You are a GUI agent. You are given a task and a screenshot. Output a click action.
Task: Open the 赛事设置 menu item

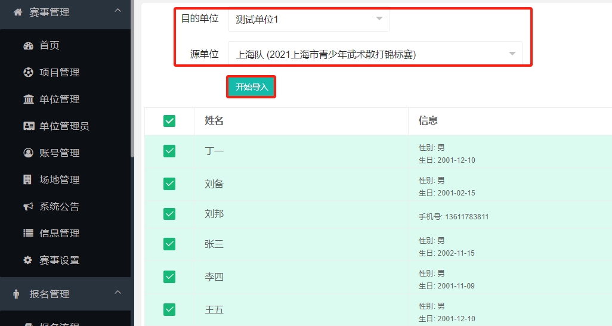(59, 260)
